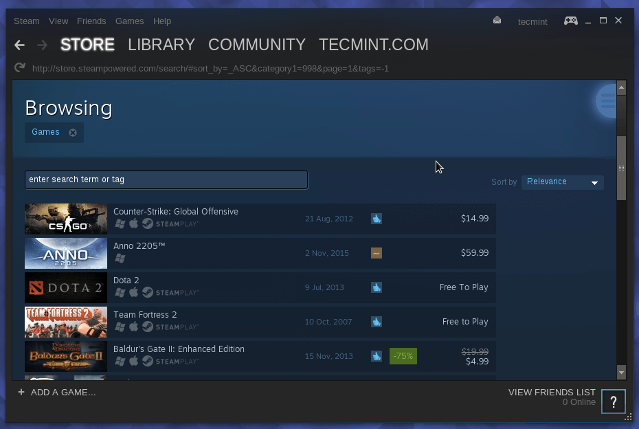Go back with the left arrow
Image resolution: width=639 pixels, height=429 pixels.
tap(19, 45)
